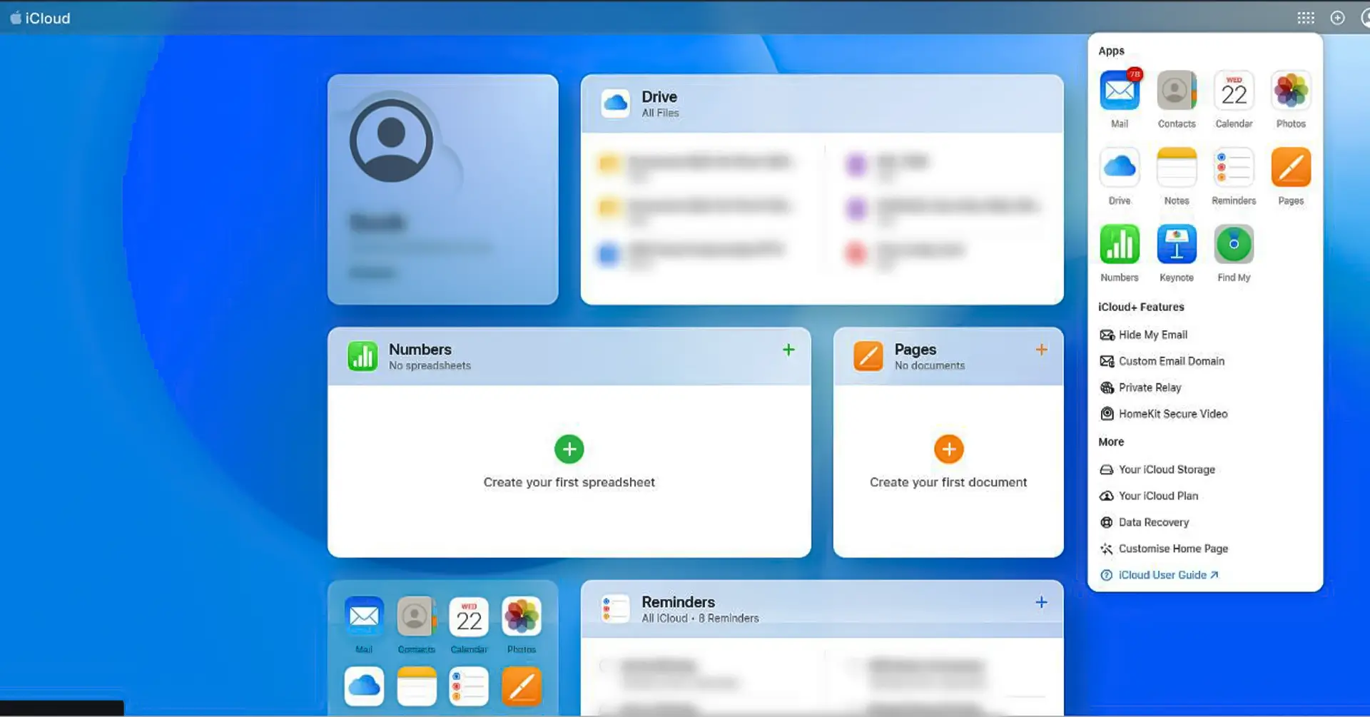The height and width of the screenshot is (717, 1370).
Task: Open the iCloud User Guide link
Action: click(1160, 575)
